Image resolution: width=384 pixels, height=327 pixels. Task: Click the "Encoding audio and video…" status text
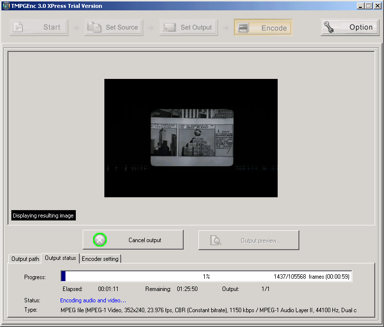point(93,300)
